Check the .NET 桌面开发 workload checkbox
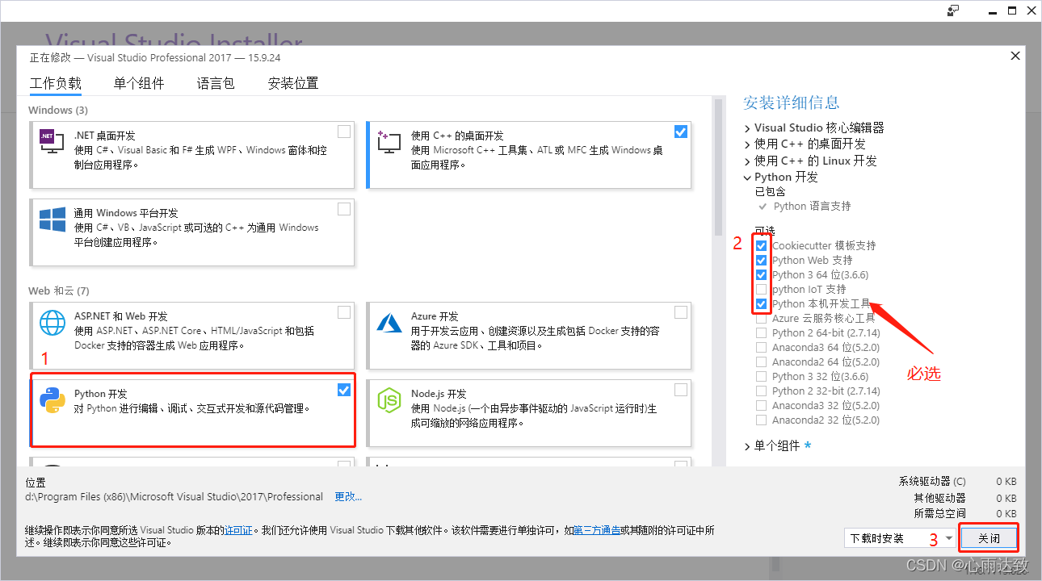The image size is (1042, 581). pos(344,131)
